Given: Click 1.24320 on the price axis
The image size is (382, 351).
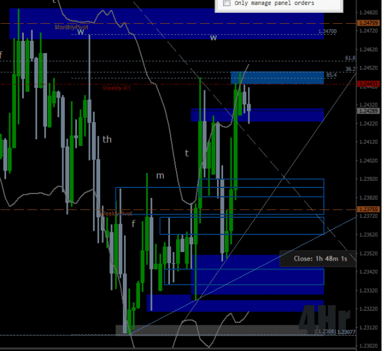Looking at the screenshot, I should (369, 105).
